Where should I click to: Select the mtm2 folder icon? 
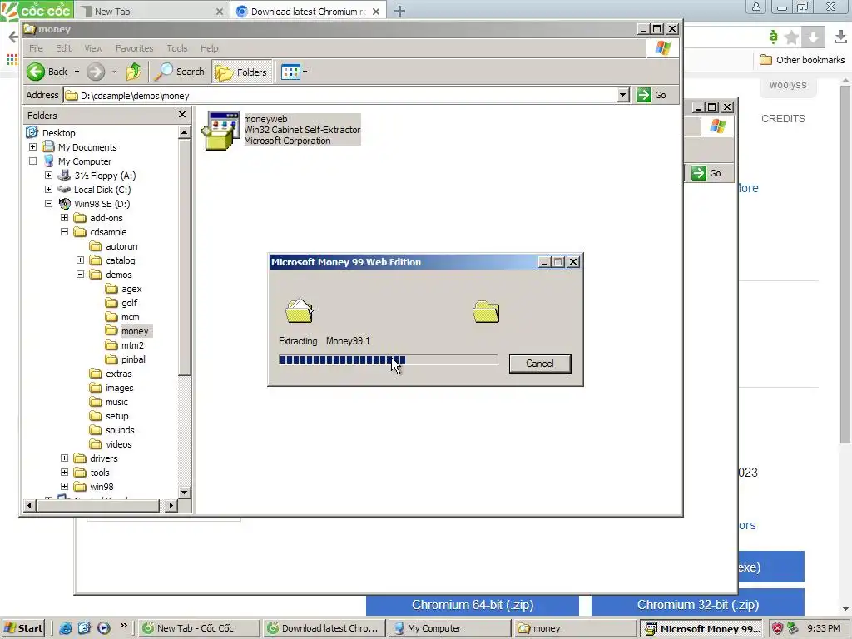[111, 345]
